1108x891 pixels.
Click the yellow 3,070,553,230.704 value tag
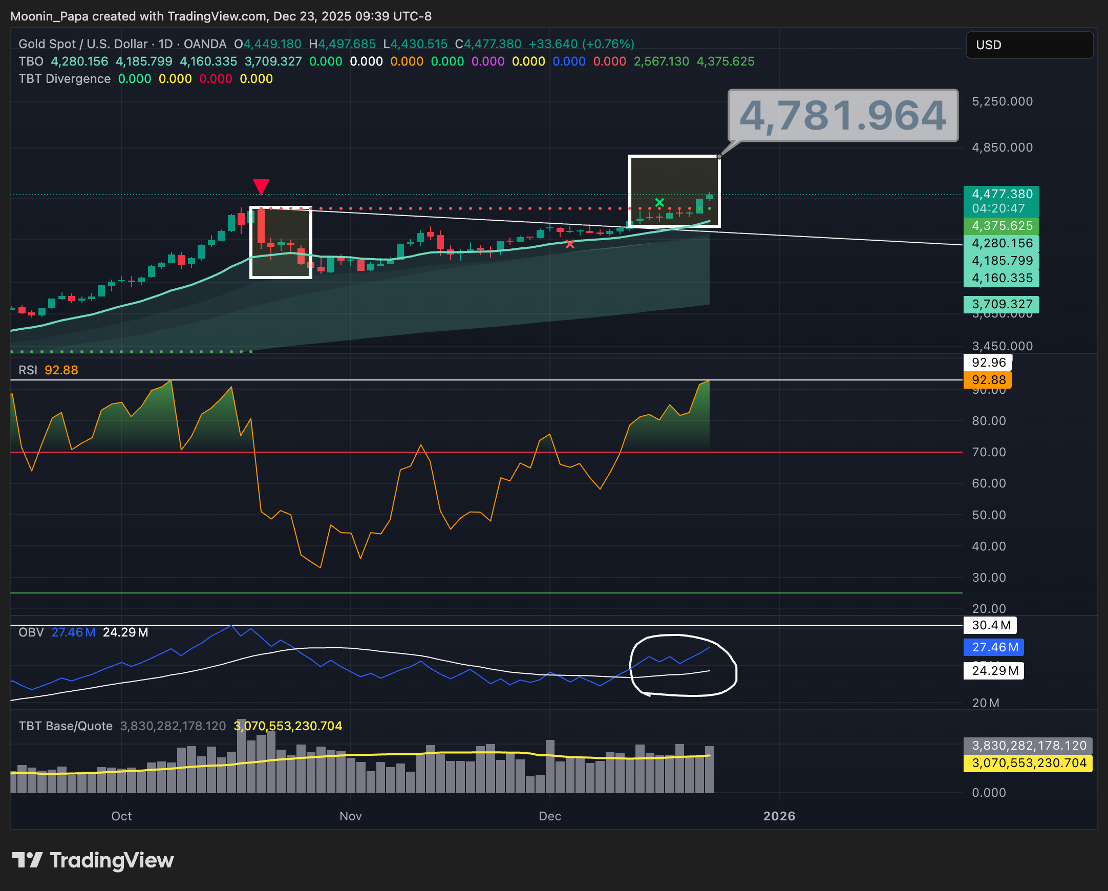(1028, 763)
